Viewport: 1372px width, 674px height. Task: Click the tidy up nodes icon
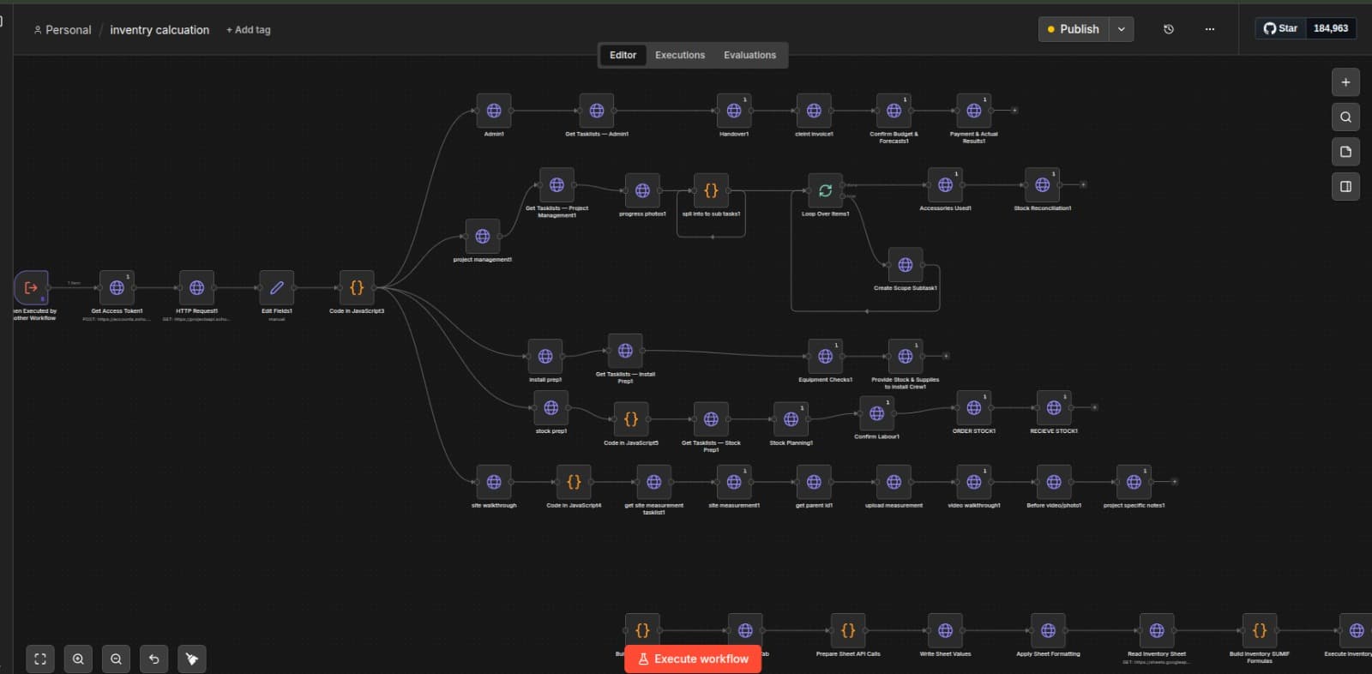pos(192,659)
